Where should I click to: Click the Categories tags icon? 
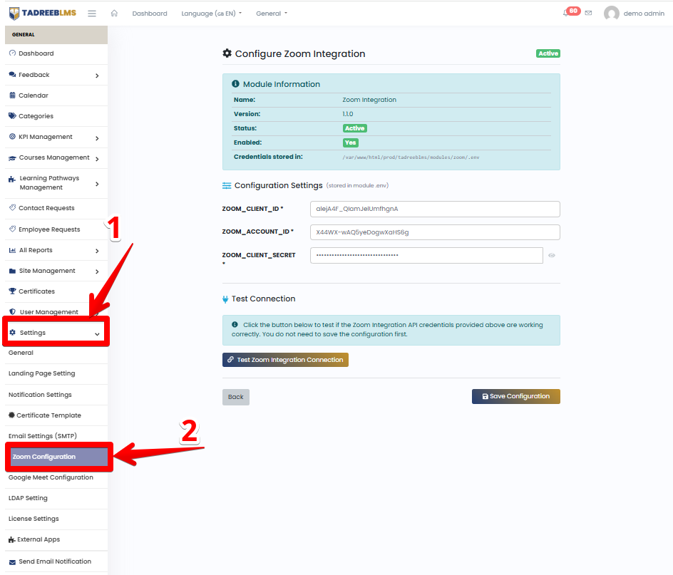click(x=12, y=116)
